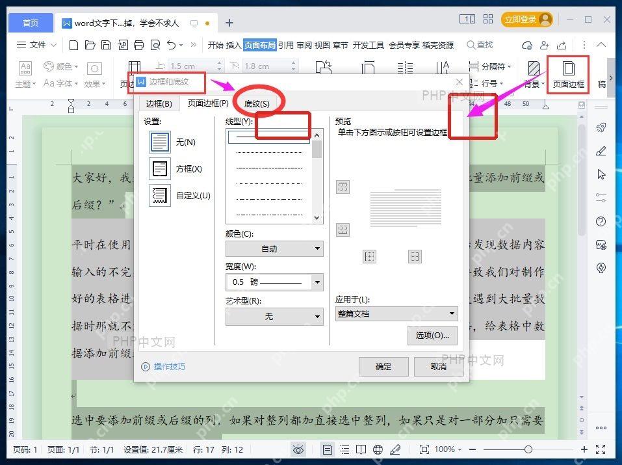
Task: Click the help question mark sidebar icon
Action: click(x=601, y=221)
